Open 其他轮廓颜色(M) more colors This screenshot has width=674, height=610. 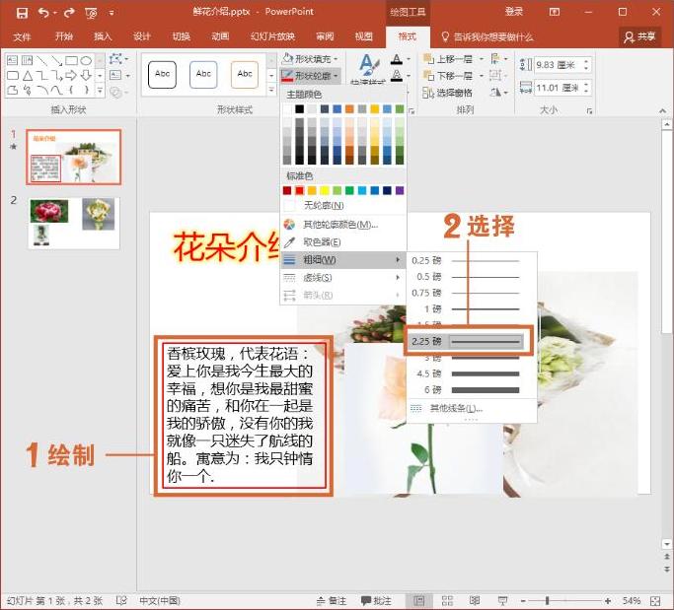tap(343, 225)
